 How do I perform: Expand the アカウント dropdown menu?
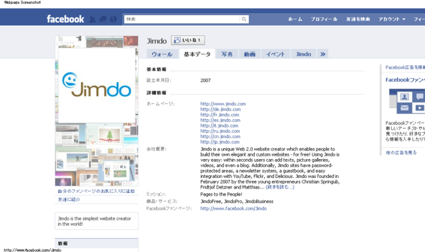[x=392, y=19]
